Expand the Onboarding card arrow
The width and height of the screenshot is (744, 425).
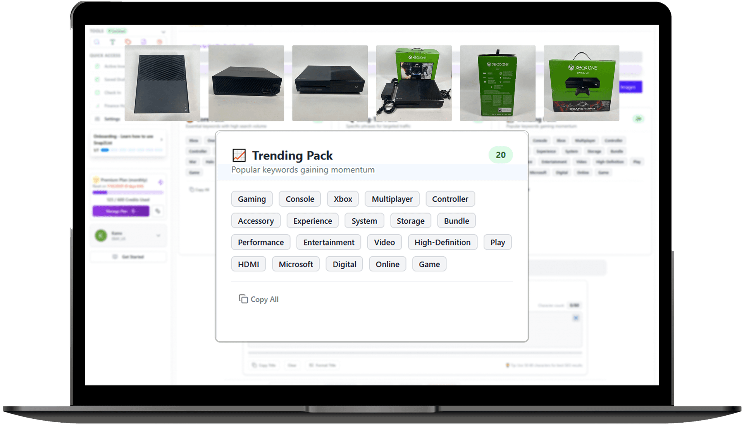click(162, 139)
